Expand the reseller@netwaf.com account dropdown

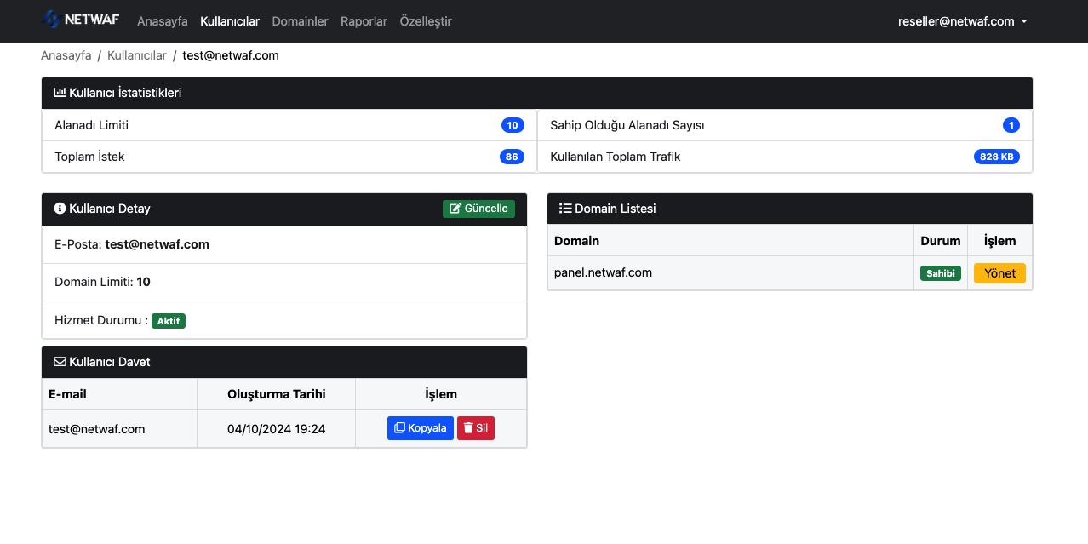(963, 21)
